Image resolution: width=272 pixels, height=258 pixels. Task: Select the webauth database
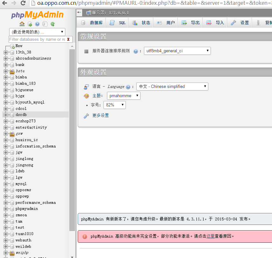pos(24,240)
